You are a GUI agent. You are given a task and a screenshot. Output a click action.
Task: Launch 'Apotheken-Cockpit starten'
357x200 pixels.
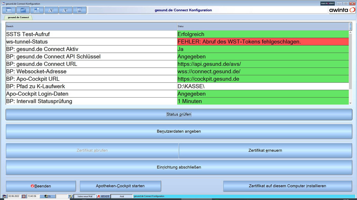coord(120,186)
